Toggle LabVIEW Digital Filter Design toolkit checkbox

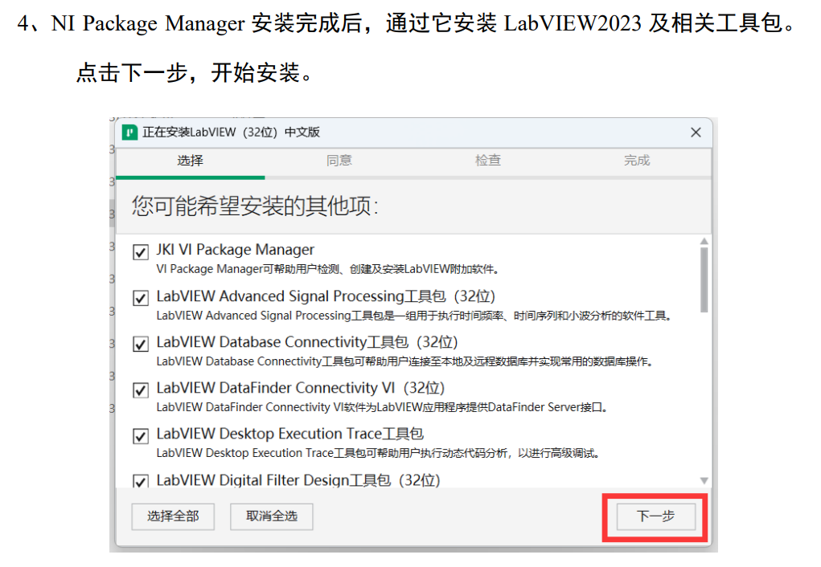141,481
